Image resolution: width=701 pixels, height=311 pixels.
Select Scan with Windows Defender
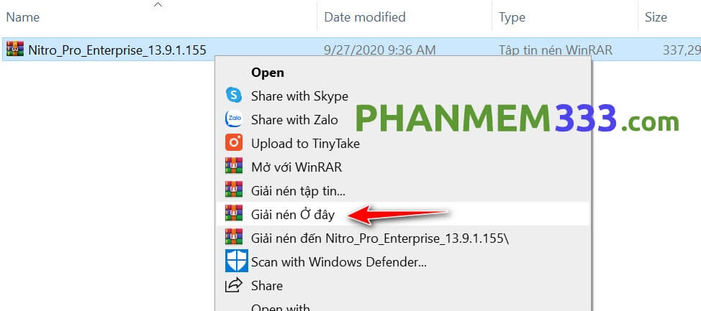pos(338,261)
